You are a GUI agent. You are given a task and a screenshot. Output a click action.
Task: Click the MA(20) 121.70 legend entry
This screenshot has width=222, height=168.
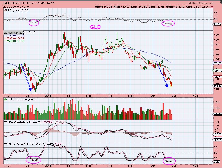[14, 41]
